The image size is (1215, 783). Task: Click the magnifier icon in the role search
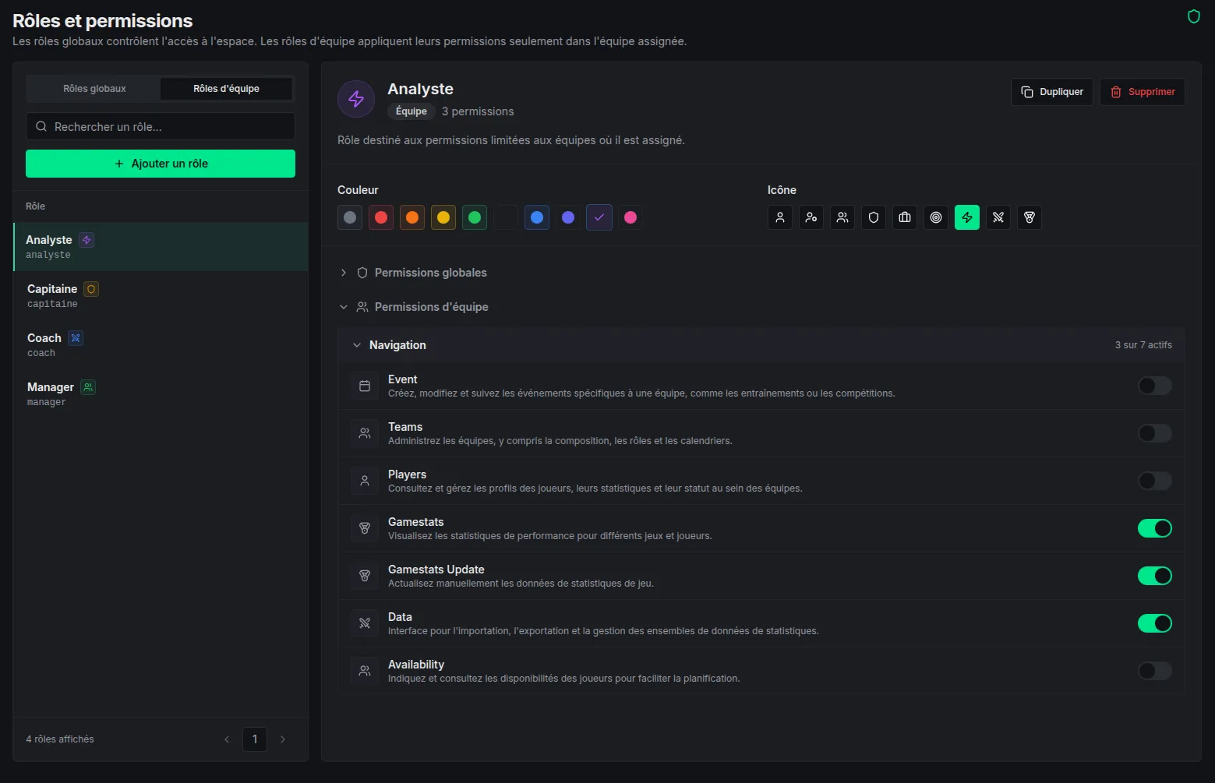(41, 126)
